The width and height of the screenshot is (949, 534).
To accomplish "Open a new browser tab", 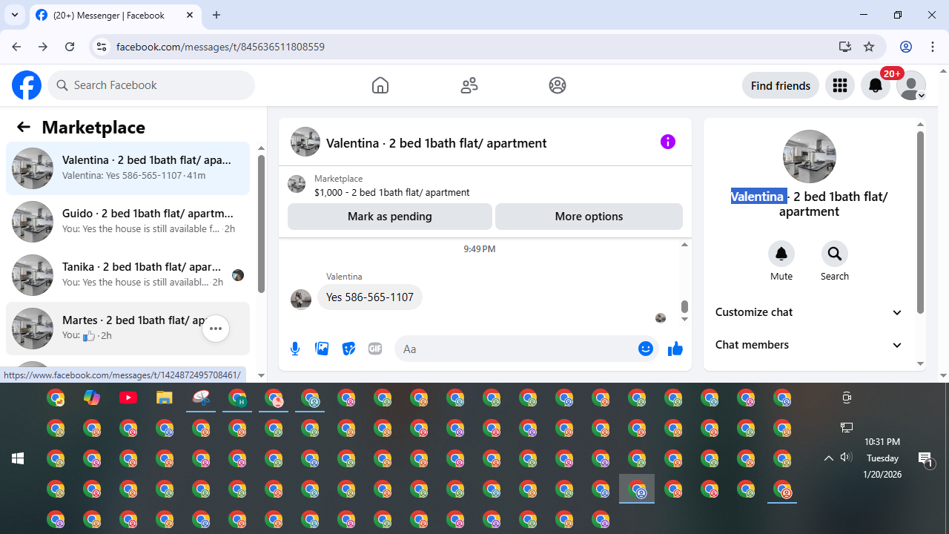I will 216,15.
